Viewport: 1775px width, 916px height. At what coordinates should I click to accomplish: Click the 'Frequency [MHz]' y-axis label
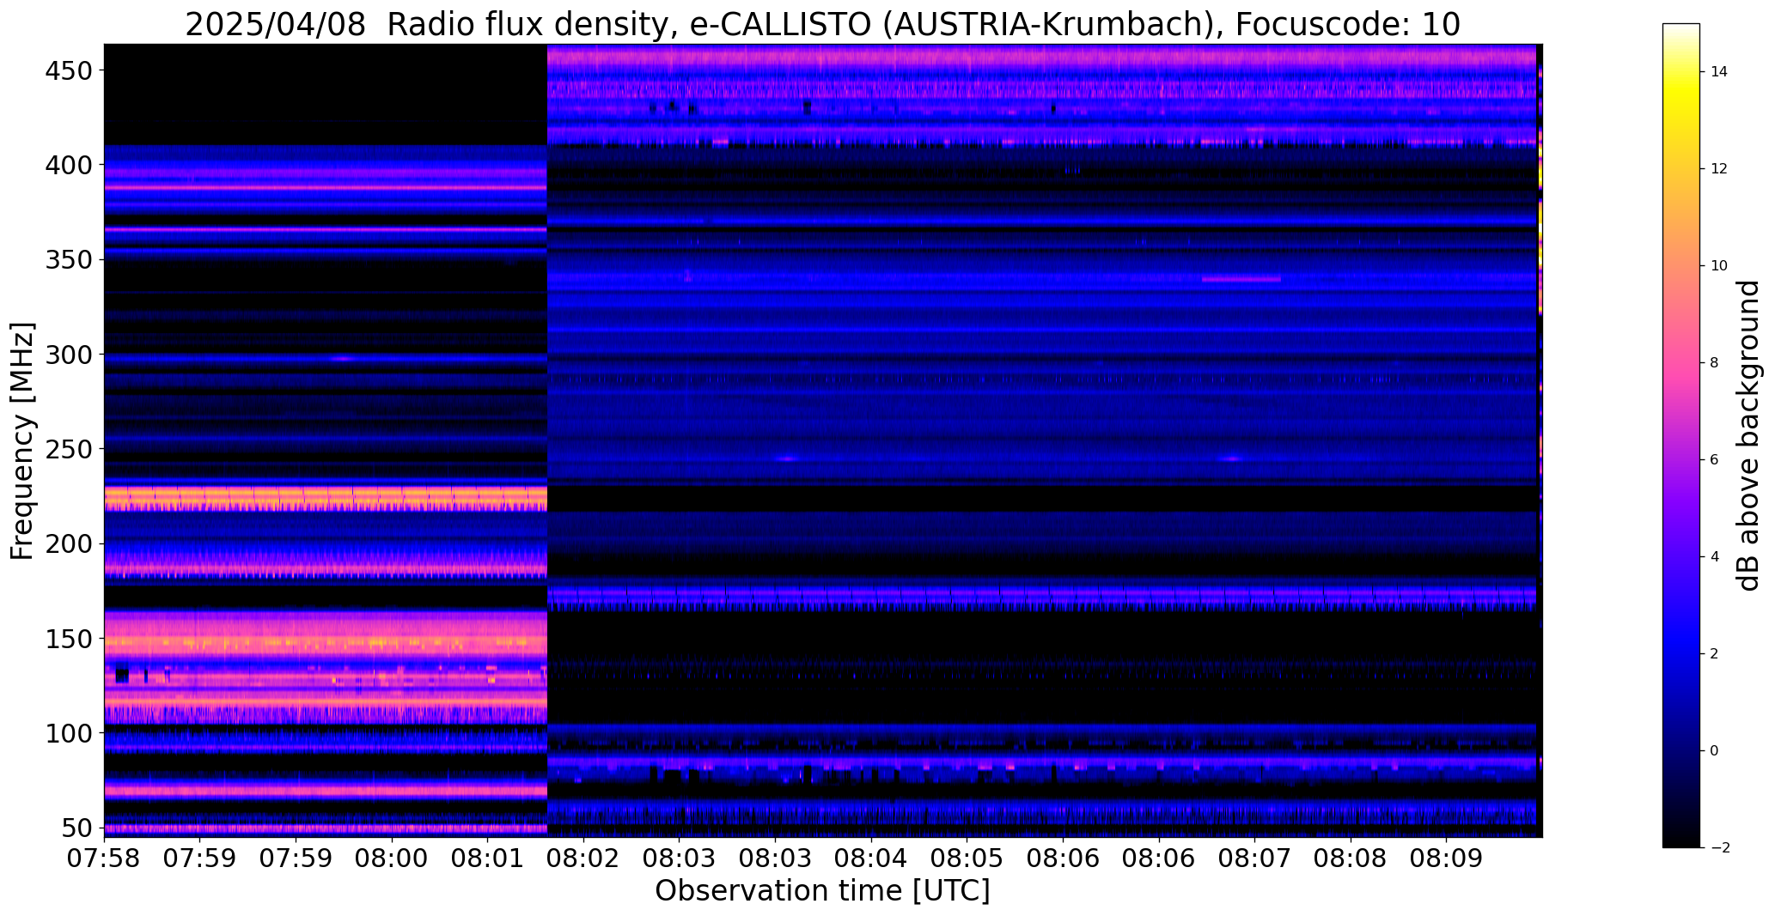click(x=22, y=441)
